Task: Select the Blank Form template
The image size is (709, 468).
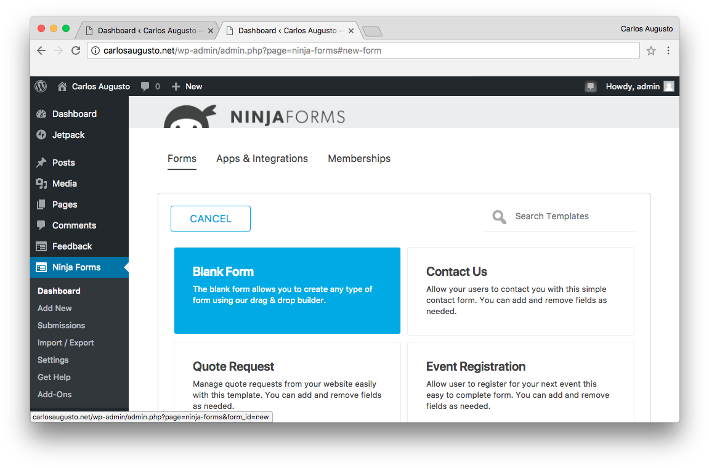Action: (287, 290)
